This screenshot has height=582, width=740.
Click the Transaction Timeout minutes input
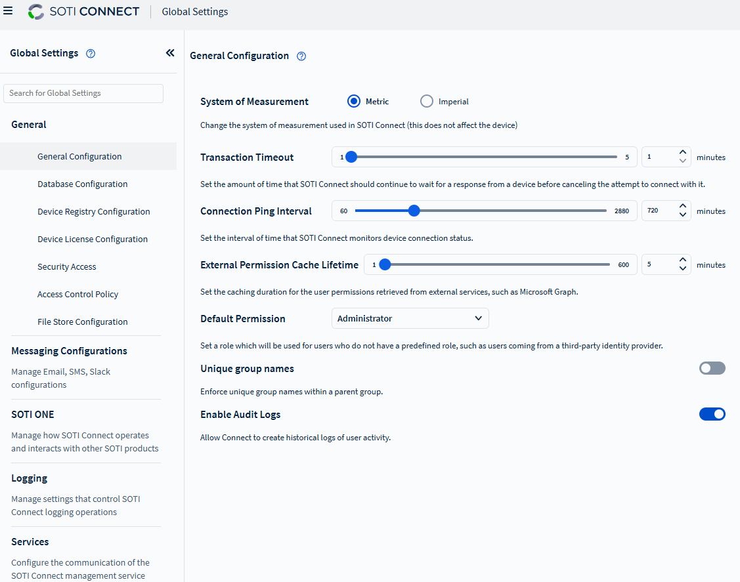pyautogui.click(x=661, y=157)
